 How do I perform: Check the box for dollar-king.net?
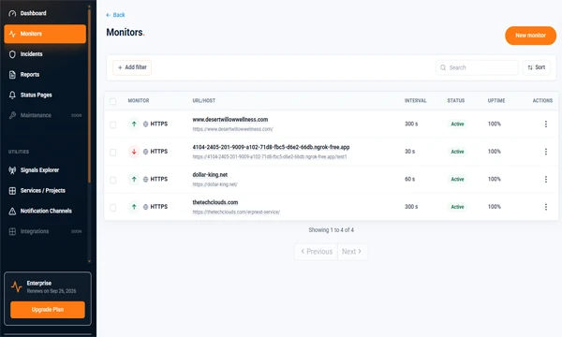point(113,180)
